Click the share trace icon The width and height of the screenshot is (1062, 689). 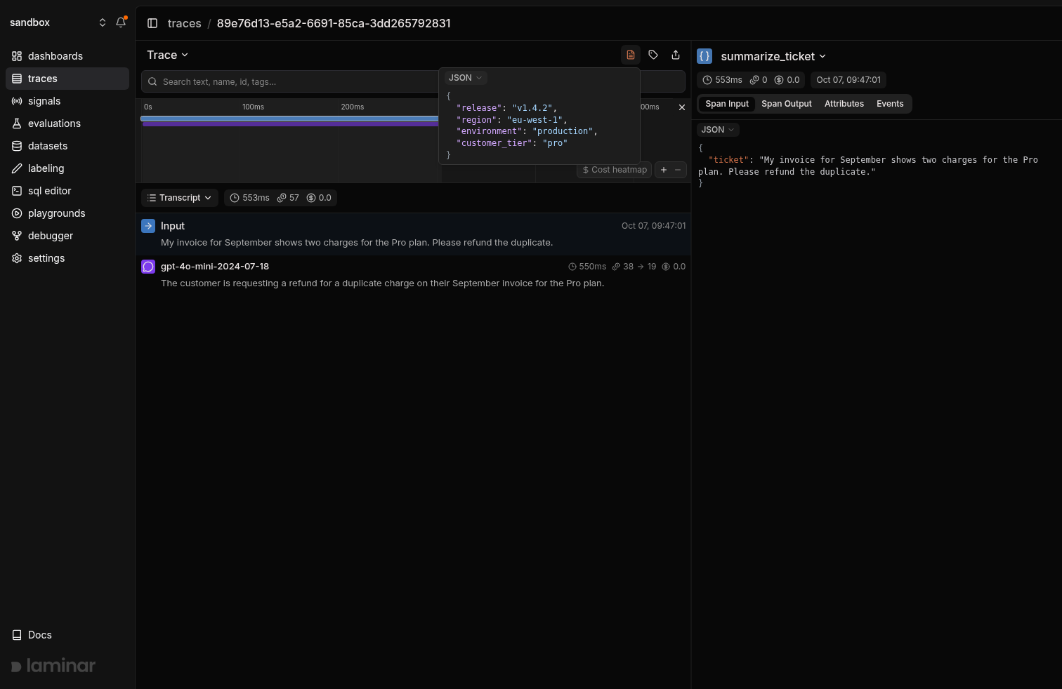coord(676,55)
